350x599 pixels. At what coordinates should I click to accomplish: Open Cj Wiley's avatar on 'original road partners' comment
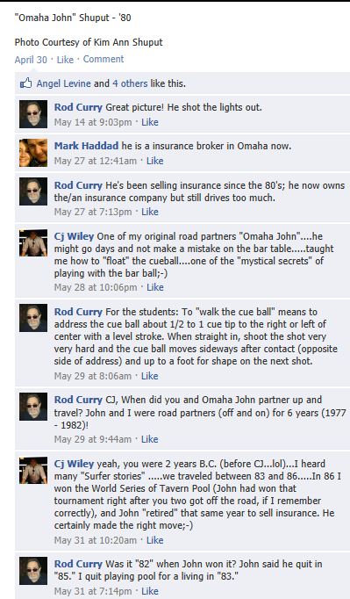tap(33, 242)
